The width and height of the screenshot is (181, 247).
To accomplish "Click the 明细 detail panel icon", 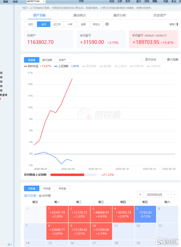I will (x=177, y=24).
